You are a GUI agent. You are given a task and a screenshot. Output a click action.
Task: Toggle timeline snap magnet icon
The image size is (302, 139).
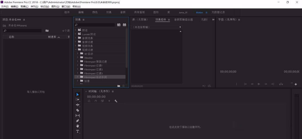click(x=96, y=101)
